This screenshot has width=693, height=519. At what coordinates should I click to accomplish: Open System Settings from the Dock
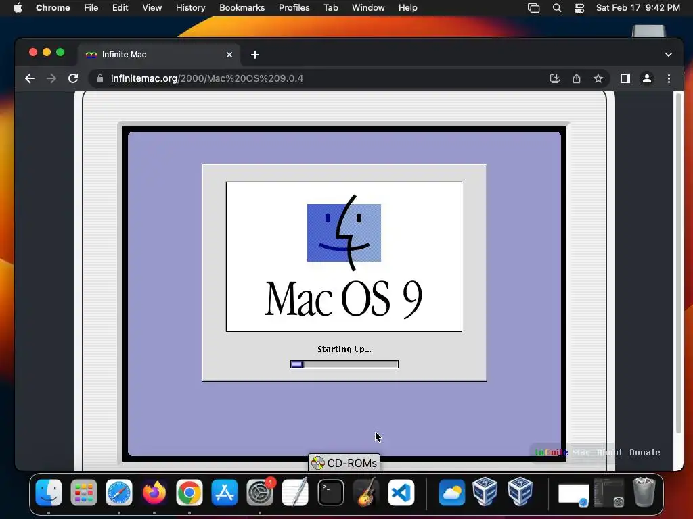coord(260,493)
